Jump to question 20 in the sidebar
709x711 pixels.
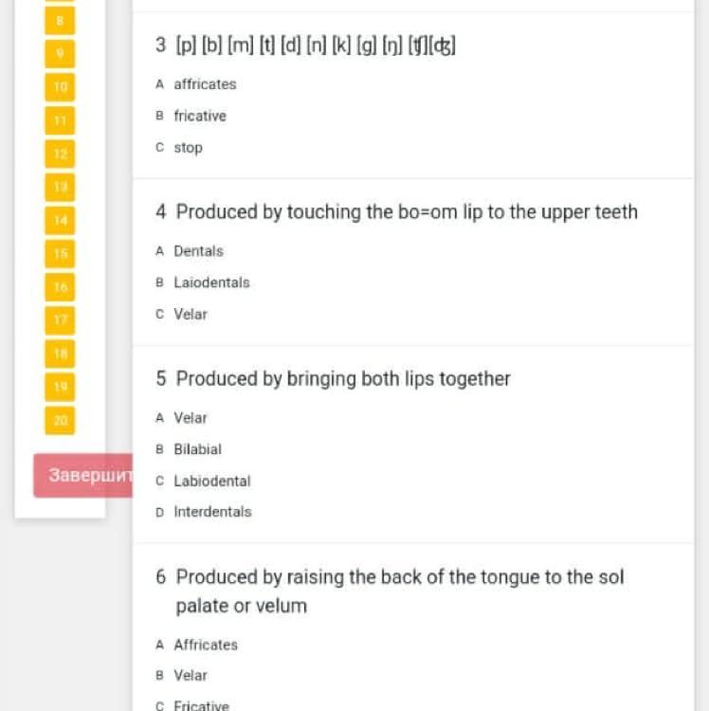click(x=60, y=419)
